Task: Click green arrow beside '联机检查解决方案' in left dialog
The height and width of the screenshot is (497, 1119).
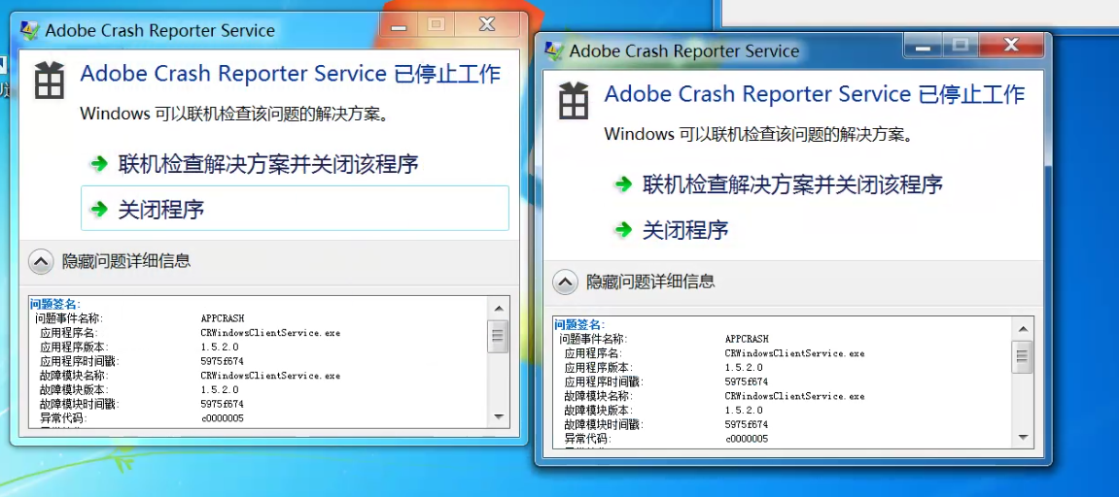Action: pyautogui.click(x=98, y=164)
